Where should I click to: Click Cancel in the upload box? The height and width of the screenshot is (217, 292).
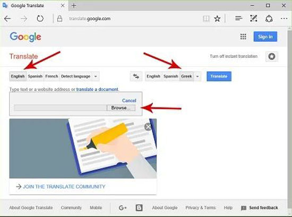pyautogui.click(x=129, y=100)
